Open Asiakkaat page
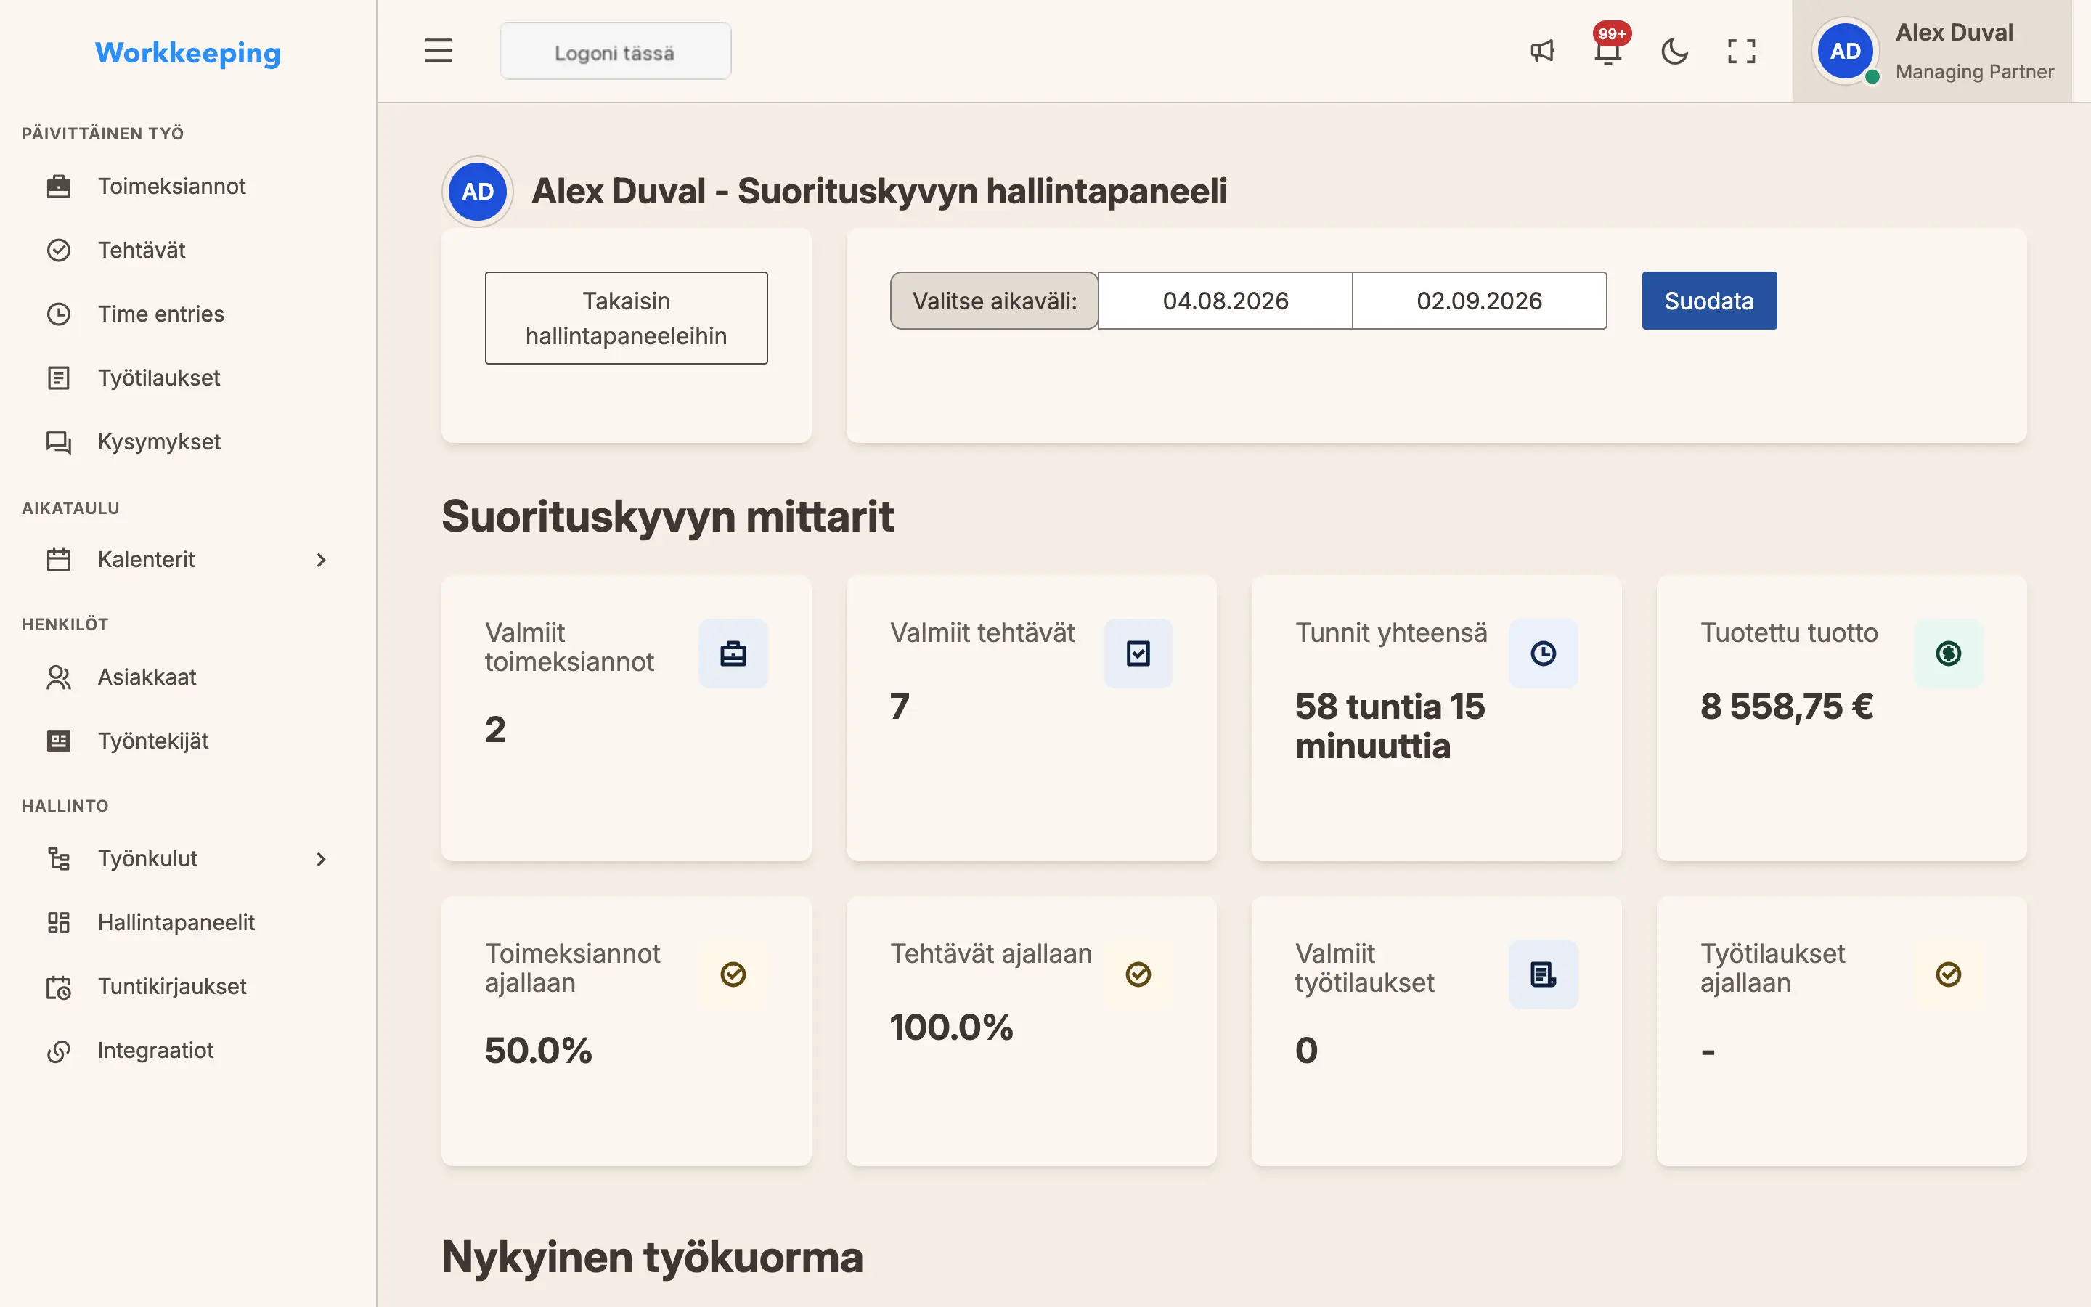The image size is (2091, 1307). click(187, 677)
